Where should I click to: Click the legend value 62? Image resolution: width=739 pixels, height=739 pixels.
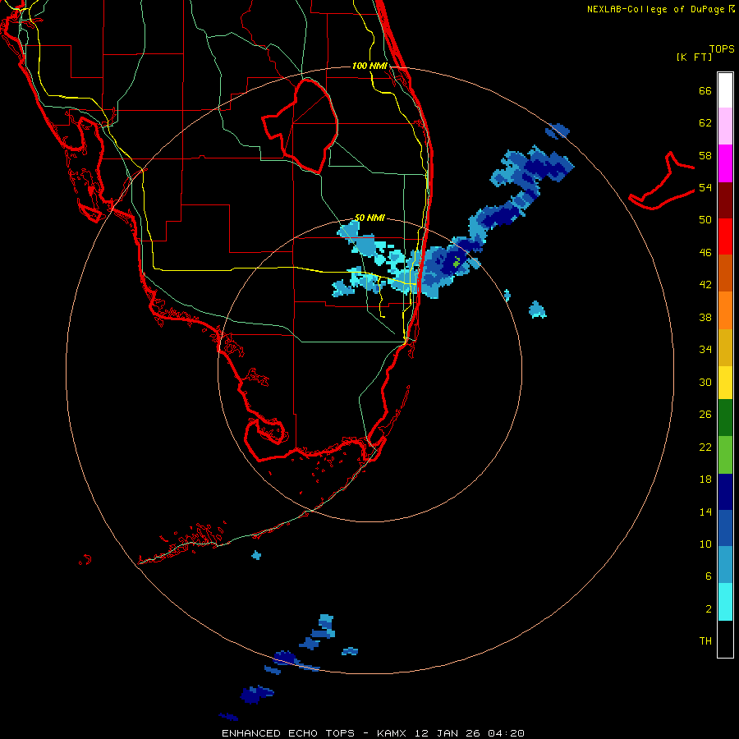[705, 123]
